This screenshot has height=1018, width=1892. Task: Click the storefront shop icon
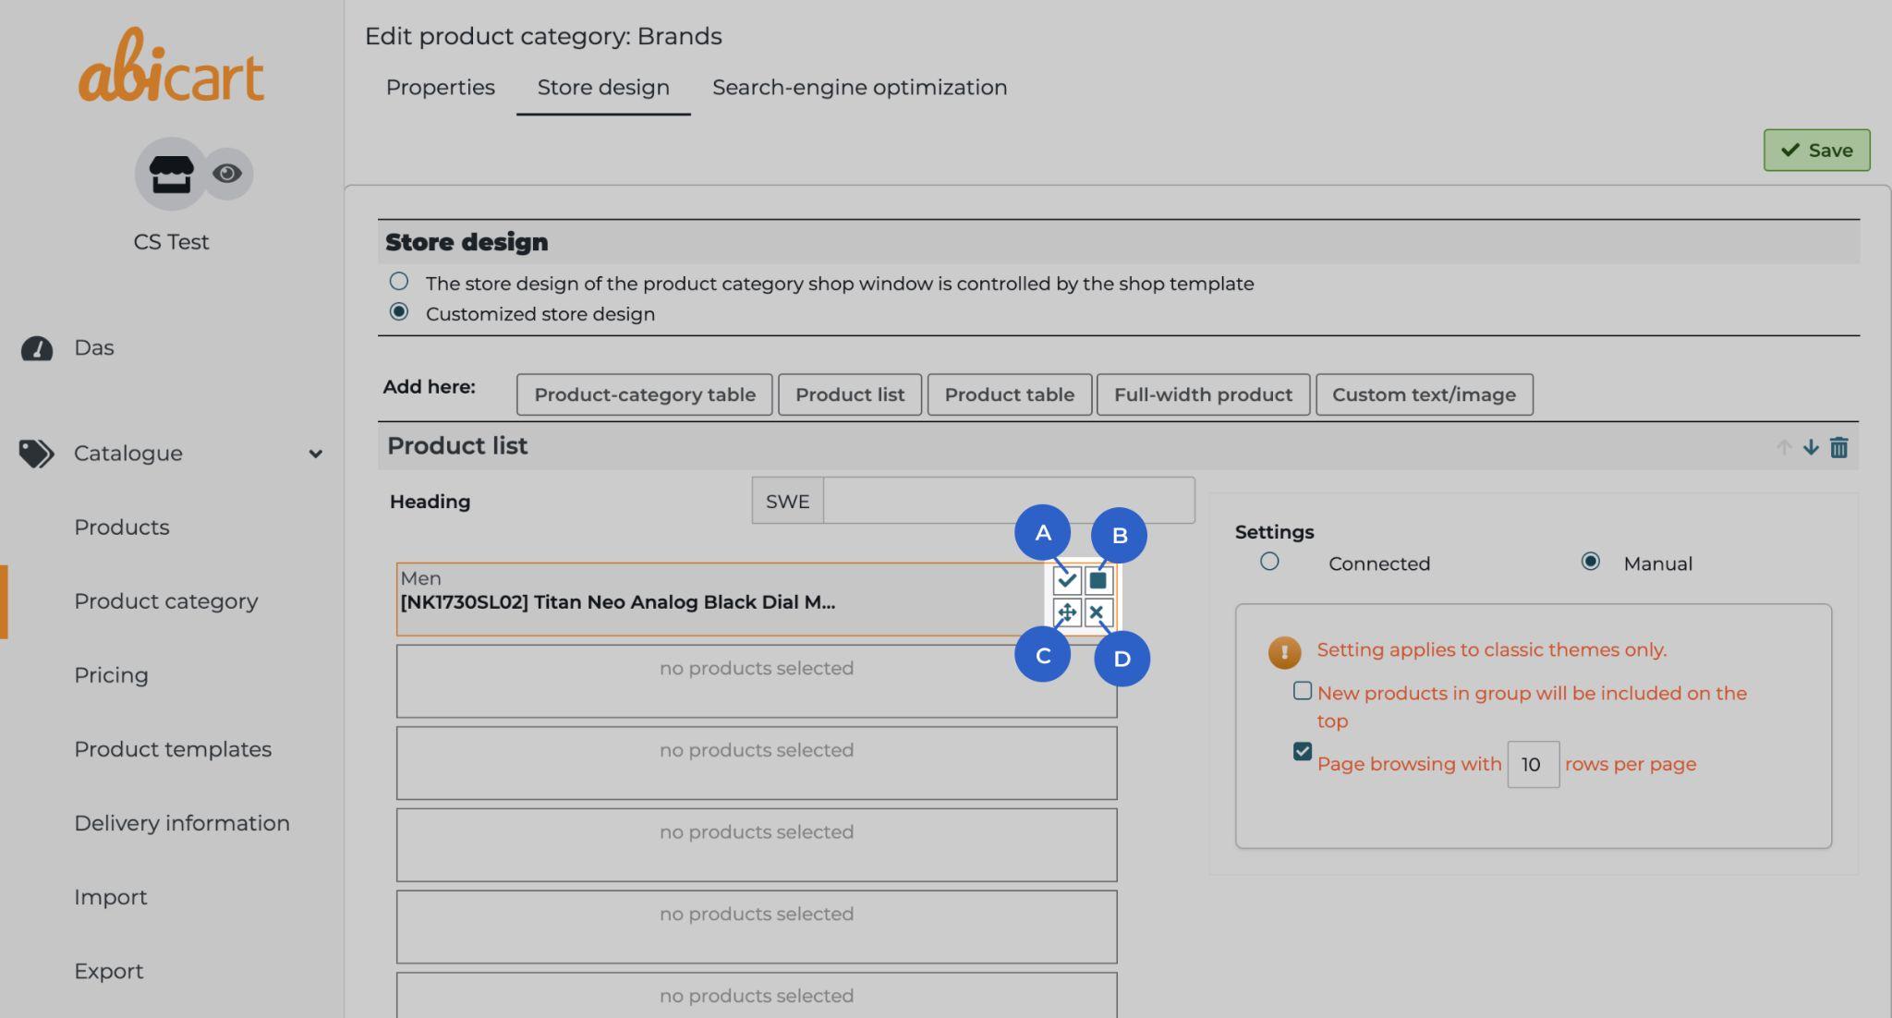pos(171,174)
